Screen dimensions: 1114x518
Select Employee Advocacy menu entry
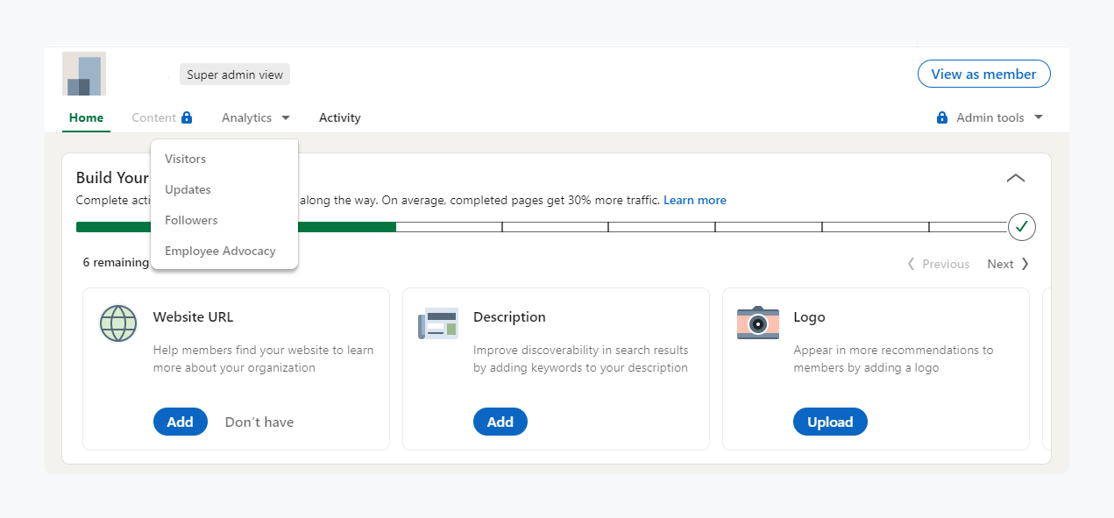220,251
